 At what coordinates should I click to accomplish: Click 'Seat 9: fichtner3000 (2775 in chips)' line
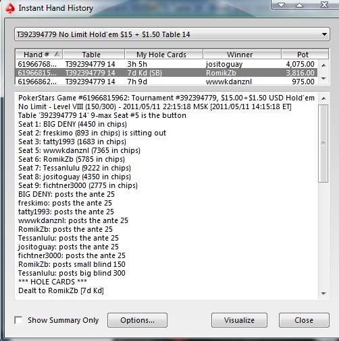[x=78, y=185]
